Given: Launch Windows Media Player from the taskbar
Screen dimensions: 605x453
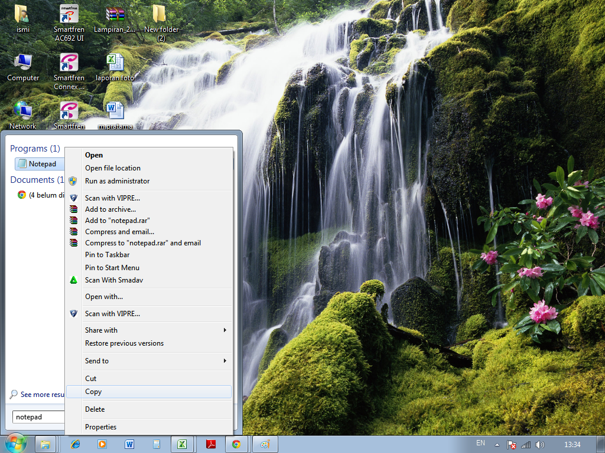Looking at the screenshot, I should (102, 444).
